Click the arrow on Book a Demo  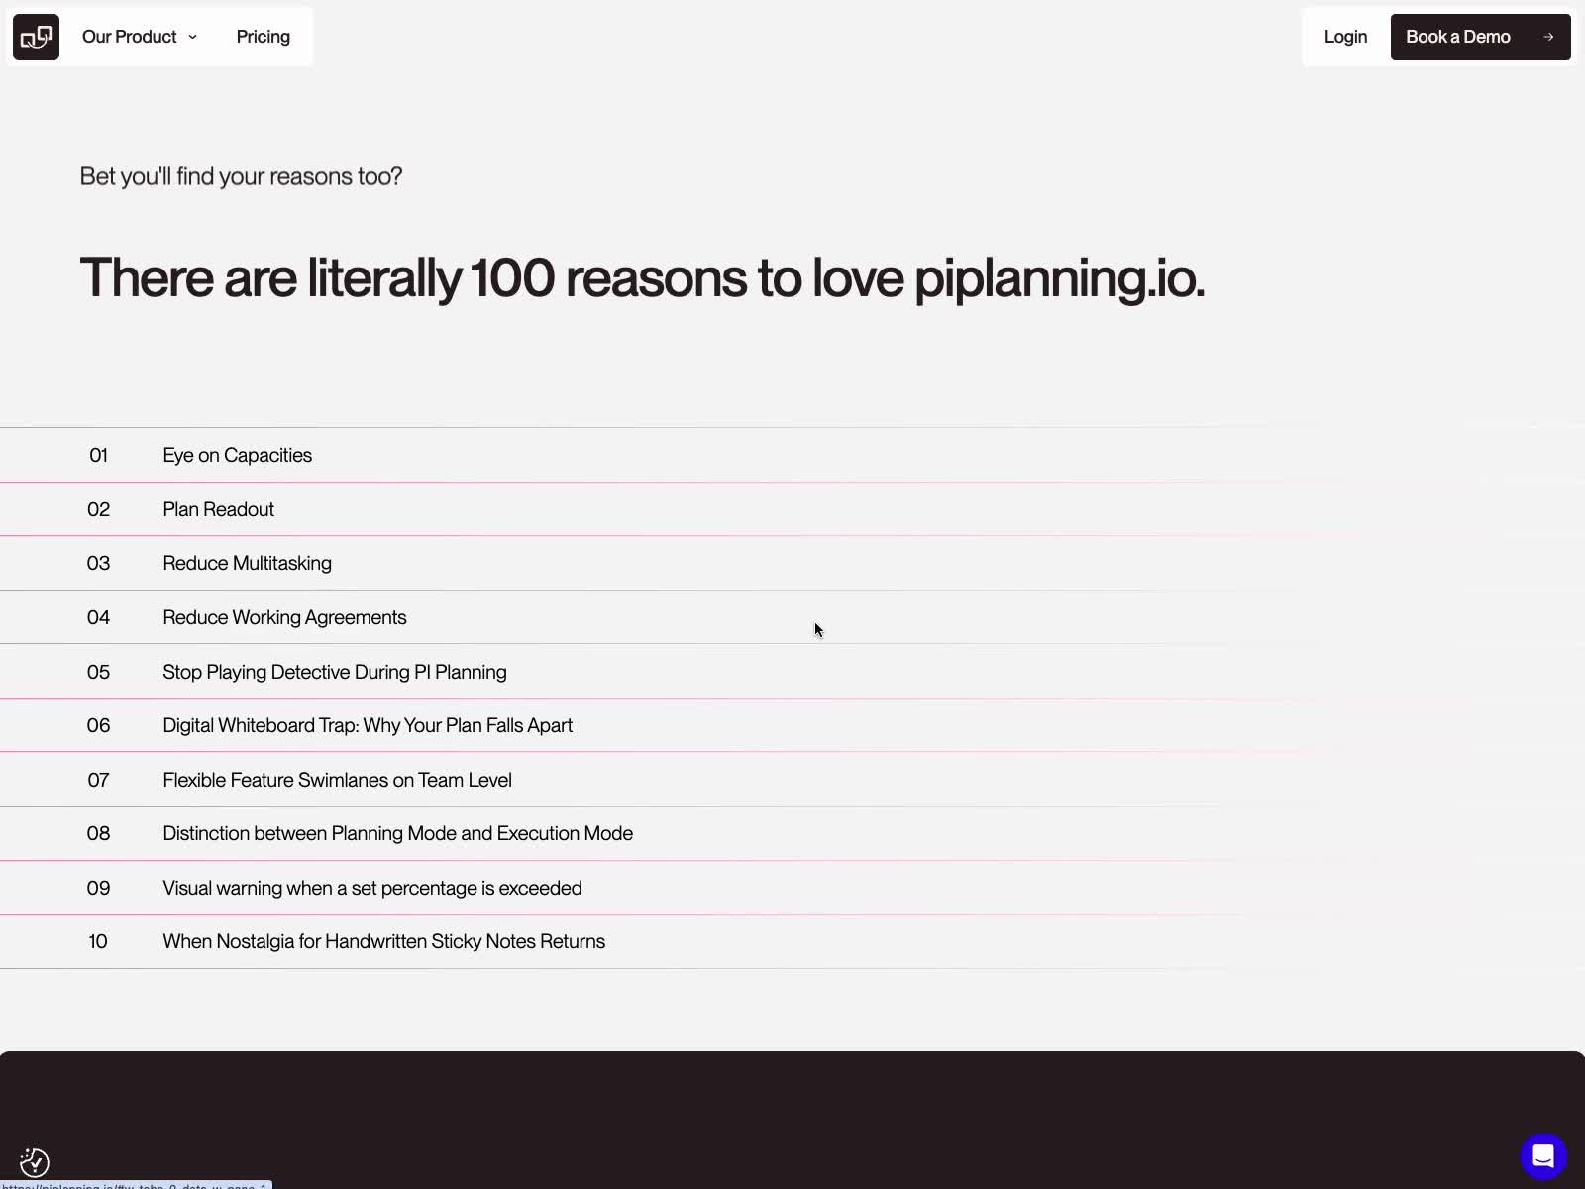point(1547,38)
